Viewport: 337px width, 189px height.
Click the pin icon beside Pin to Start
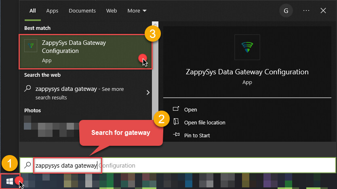(x=176, y=135)
